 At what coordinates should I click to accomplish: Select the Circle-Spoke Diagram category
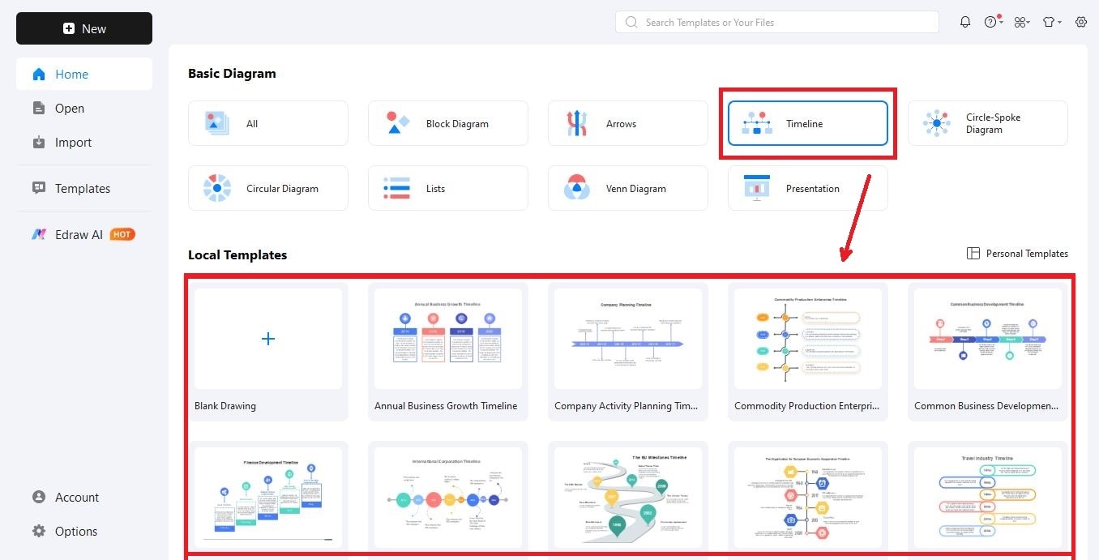[x=987, y=123]
